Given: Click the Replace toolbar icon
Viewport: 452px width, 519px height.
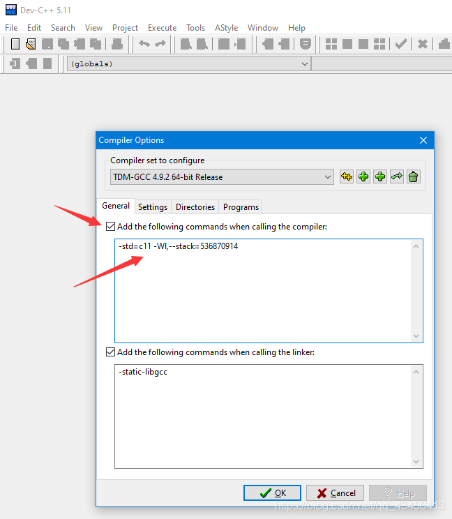Looking at the screenshot, I should click(202, 44).
